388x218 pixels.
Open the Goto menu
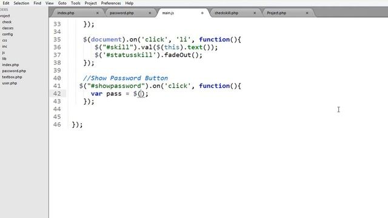pyautogui.click(x=62, y=3)
